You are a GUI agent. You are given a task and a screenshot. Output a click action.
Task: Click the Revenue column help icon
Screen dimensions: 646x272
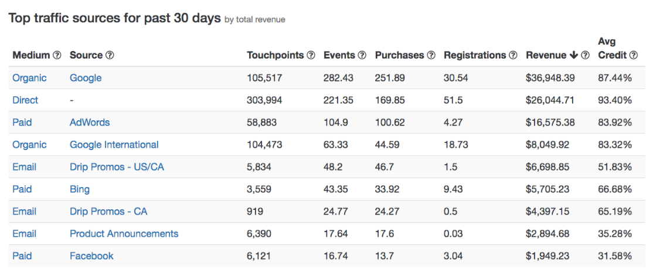pyautogui.click(x=585, y=55)
